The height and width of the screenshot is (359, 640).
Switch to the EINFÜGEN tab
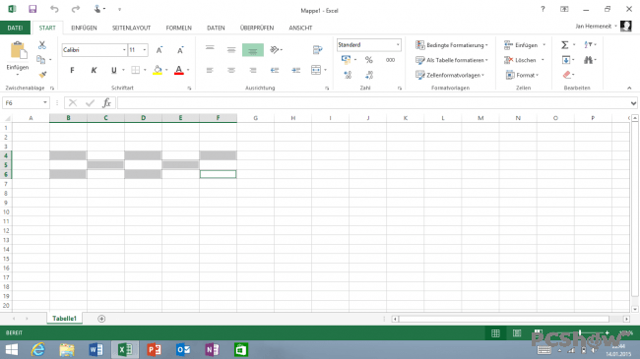point(84,28)
